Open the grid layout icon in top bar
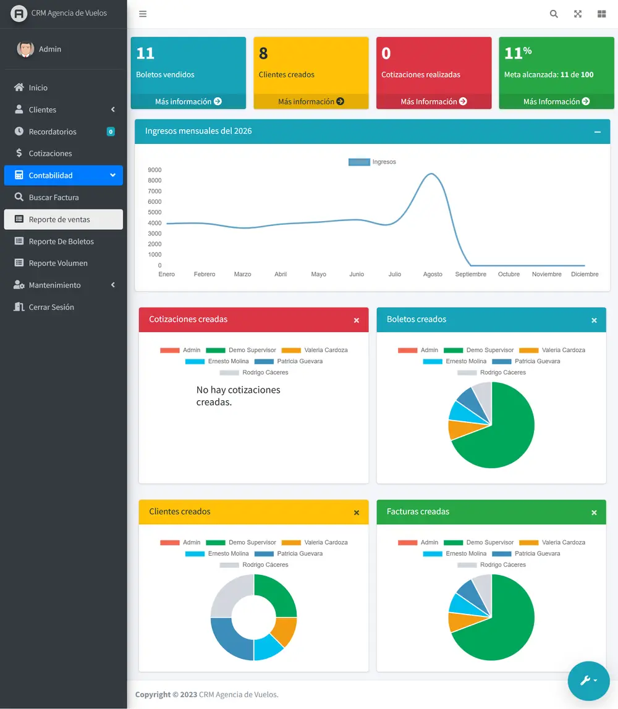The image size is (618, 709). tap(602, 14)
